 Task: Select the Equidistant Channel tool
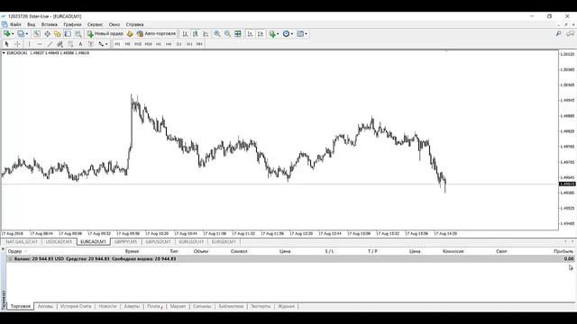pyautogui.click(x=60, y=44)
